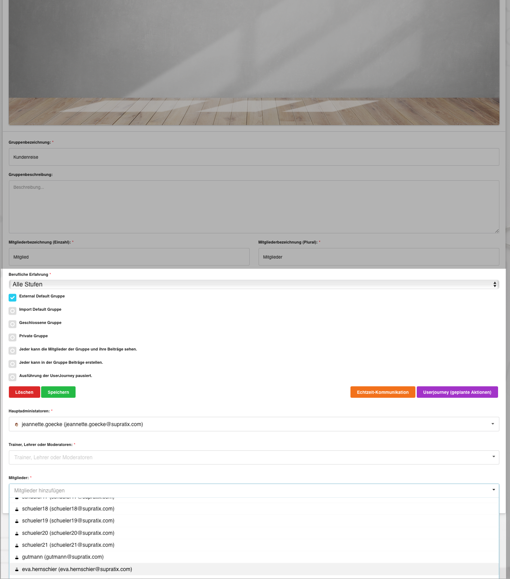
Task: Open the Berufliche Erfahrung 'Alle Stufen' dropdown
Action: [254, 284]
